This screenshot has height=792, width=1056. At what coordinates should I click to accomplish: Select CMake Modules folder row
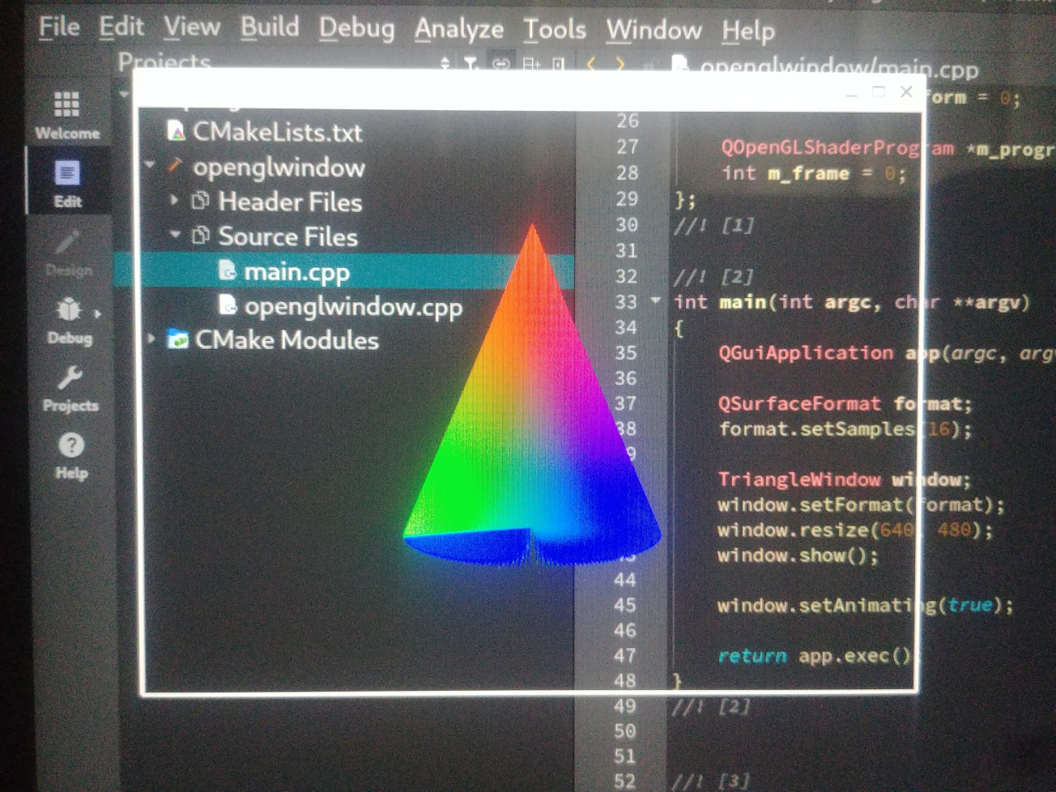pos(286,340)
